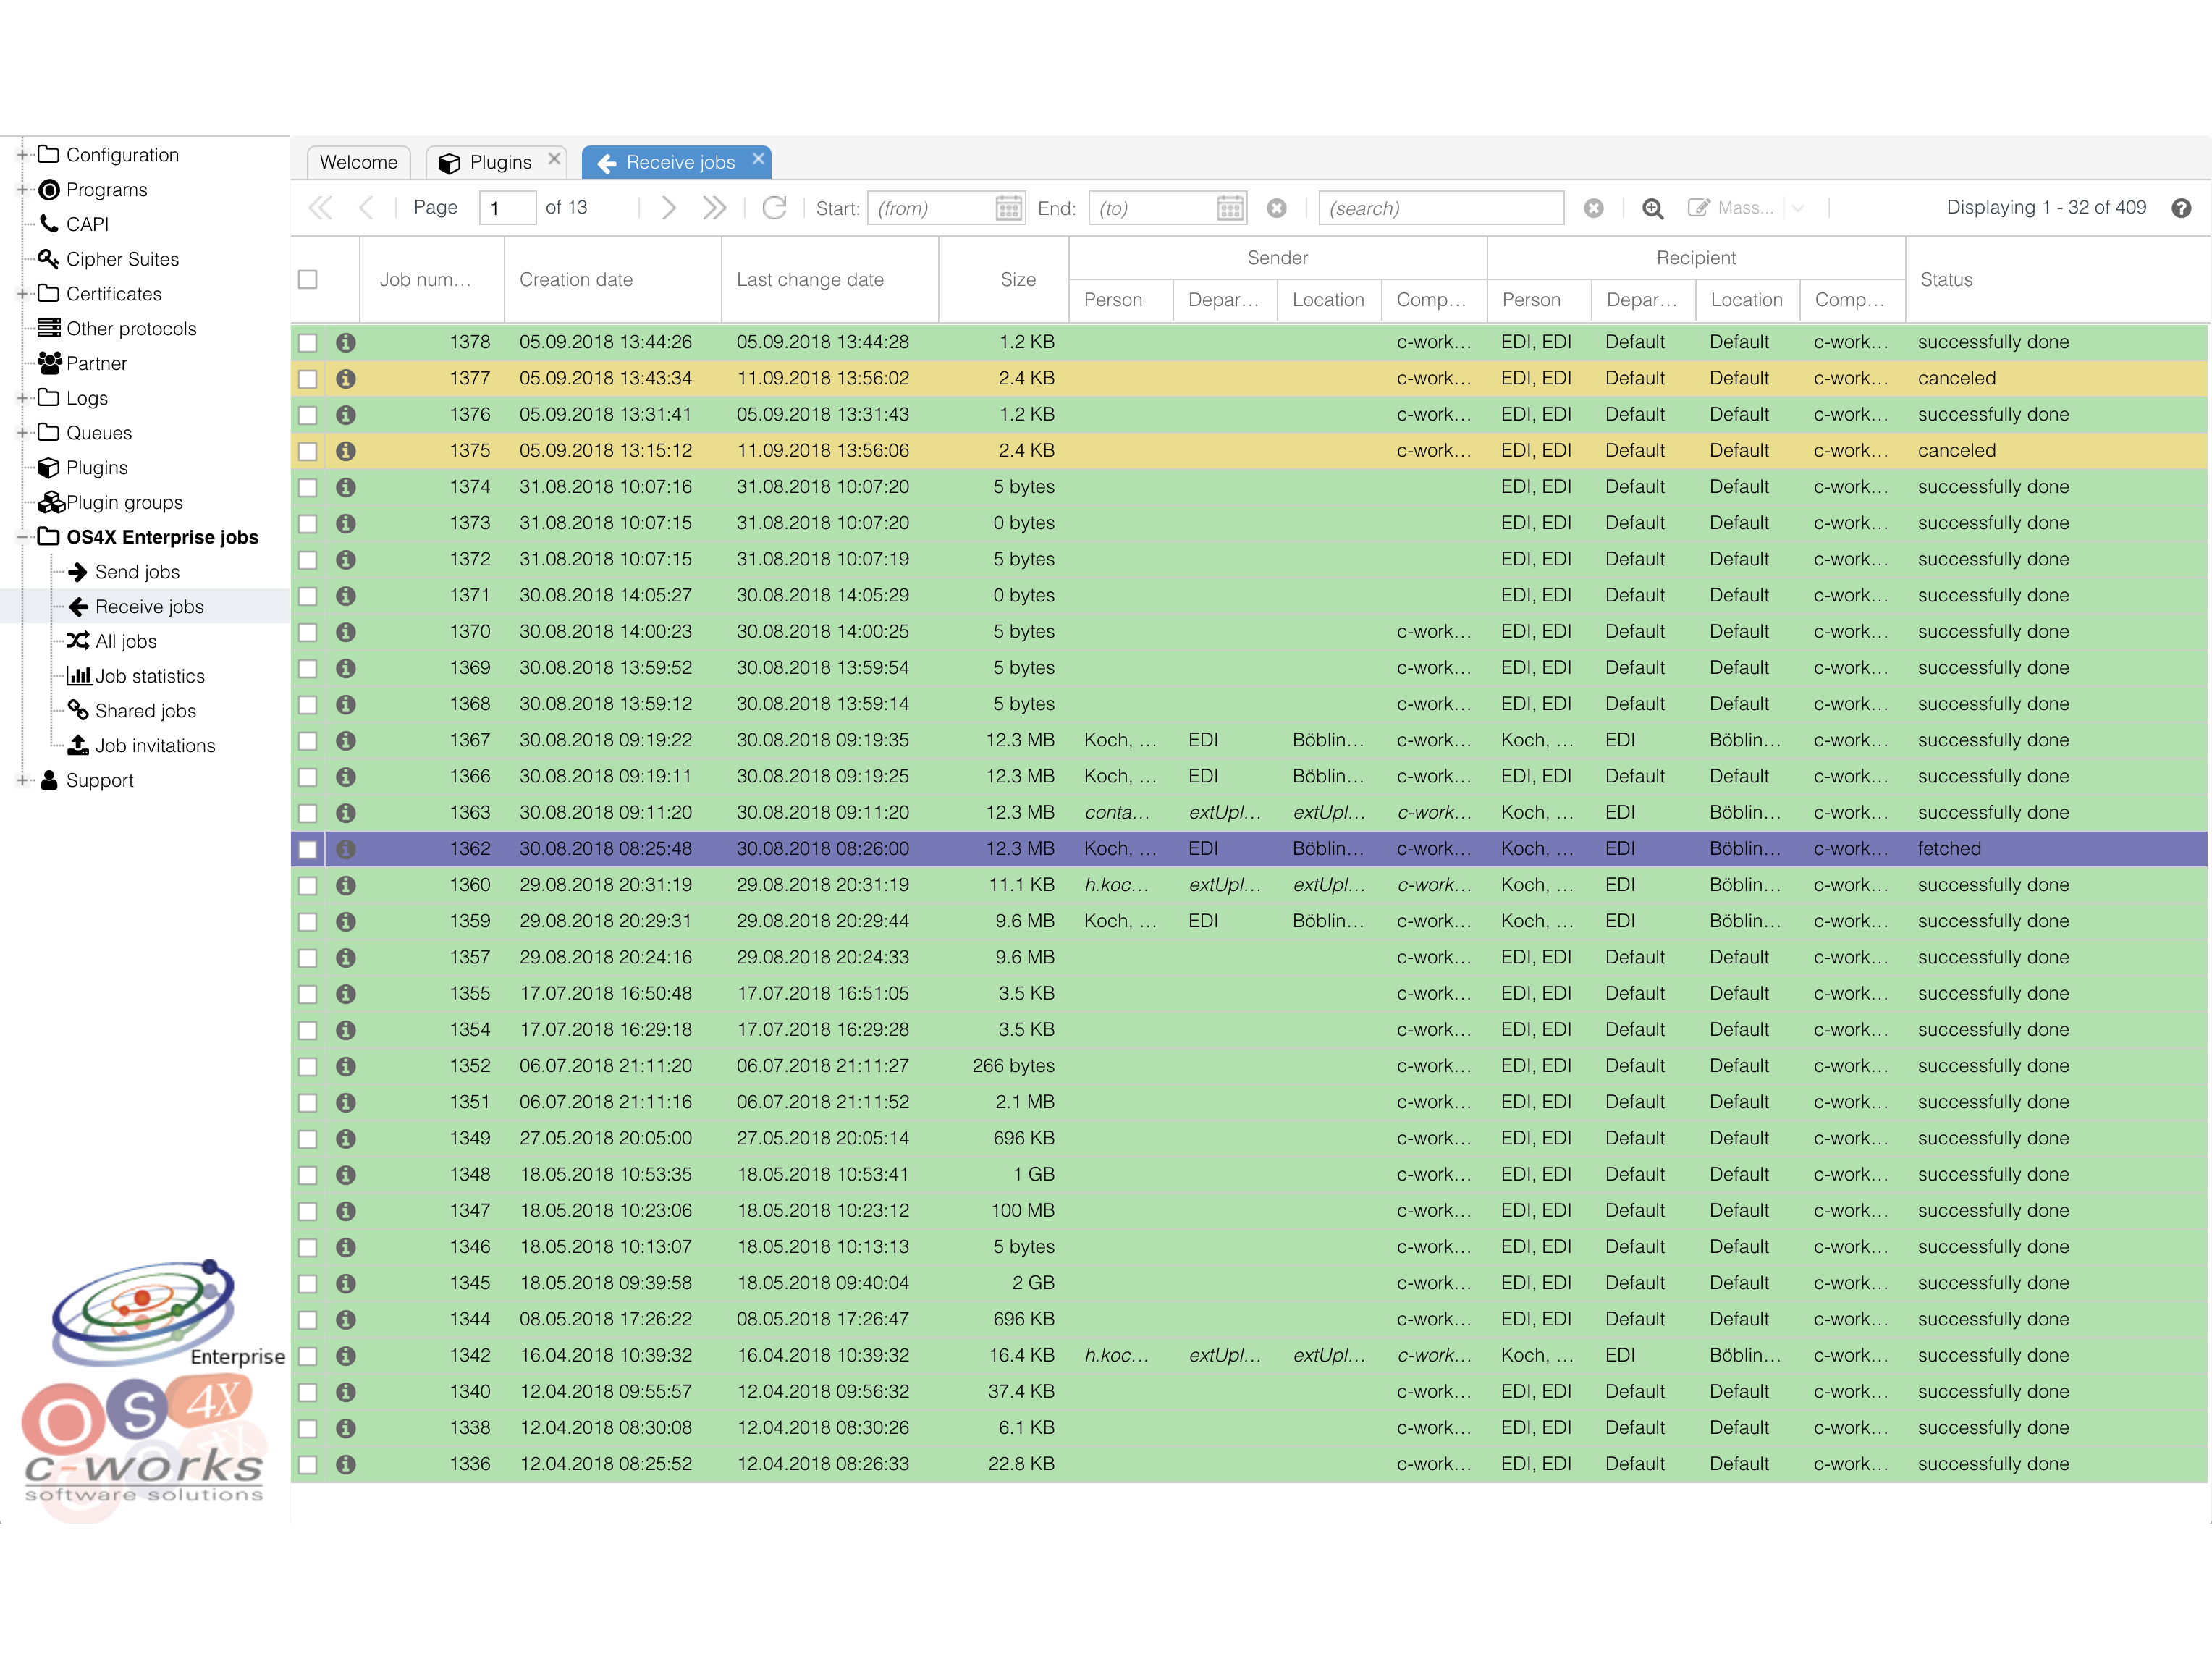Go to next page arrow
This screenshot has width=2212, height=1659.
pyautogui.click(x=669, y=208)
